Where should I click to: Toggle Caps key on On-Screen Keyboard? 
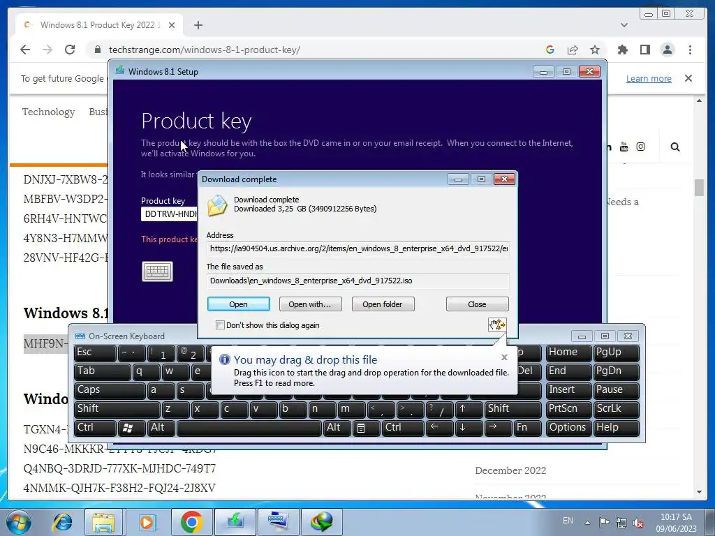pos(110,391)
